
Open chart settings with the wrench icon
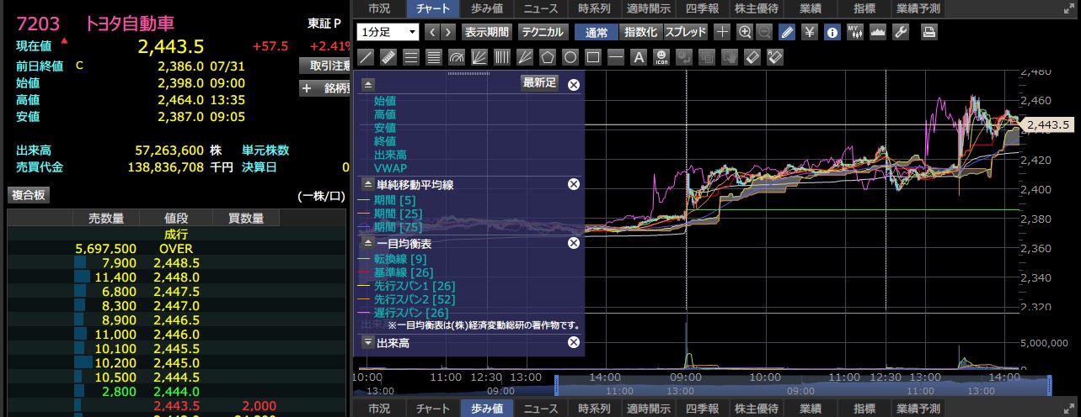pos(899,33)
